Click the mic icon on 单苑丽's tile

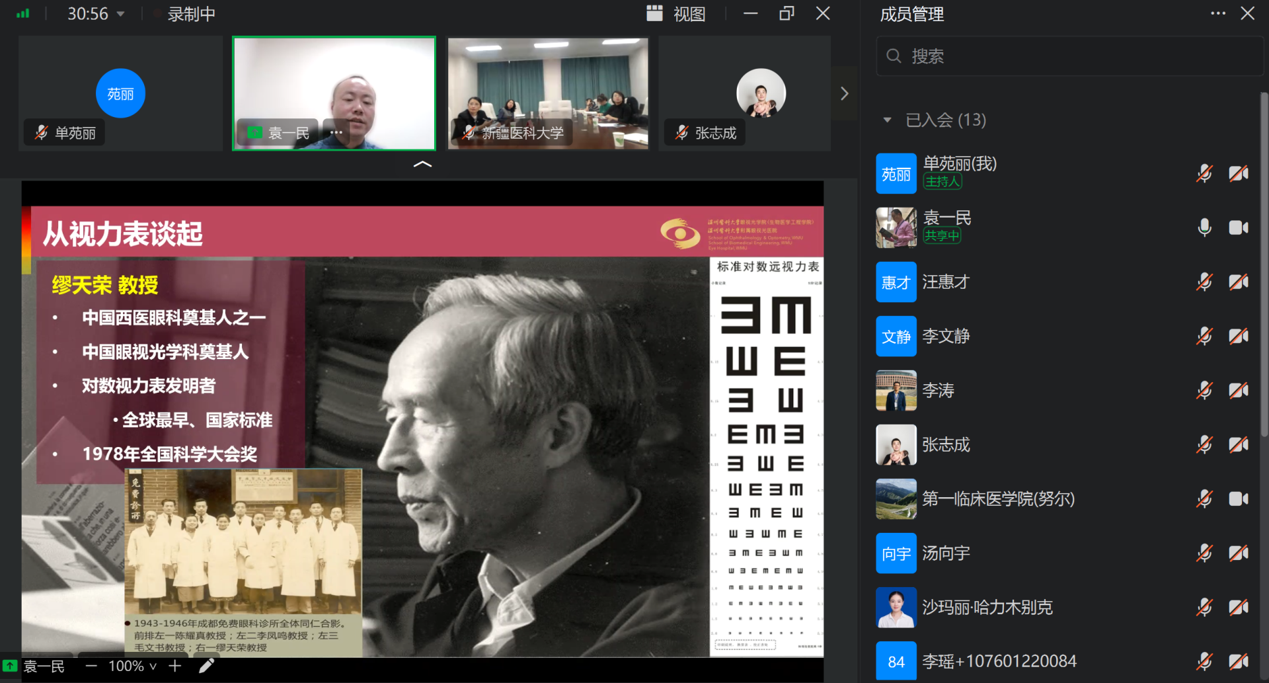(x=41, y=132)
